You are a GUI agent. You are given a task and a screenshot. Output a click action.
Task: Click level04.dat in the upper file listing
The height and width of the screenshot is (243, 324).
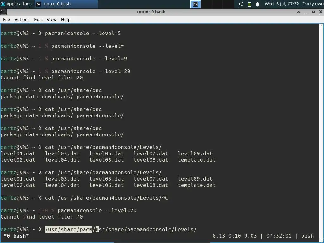62,160
